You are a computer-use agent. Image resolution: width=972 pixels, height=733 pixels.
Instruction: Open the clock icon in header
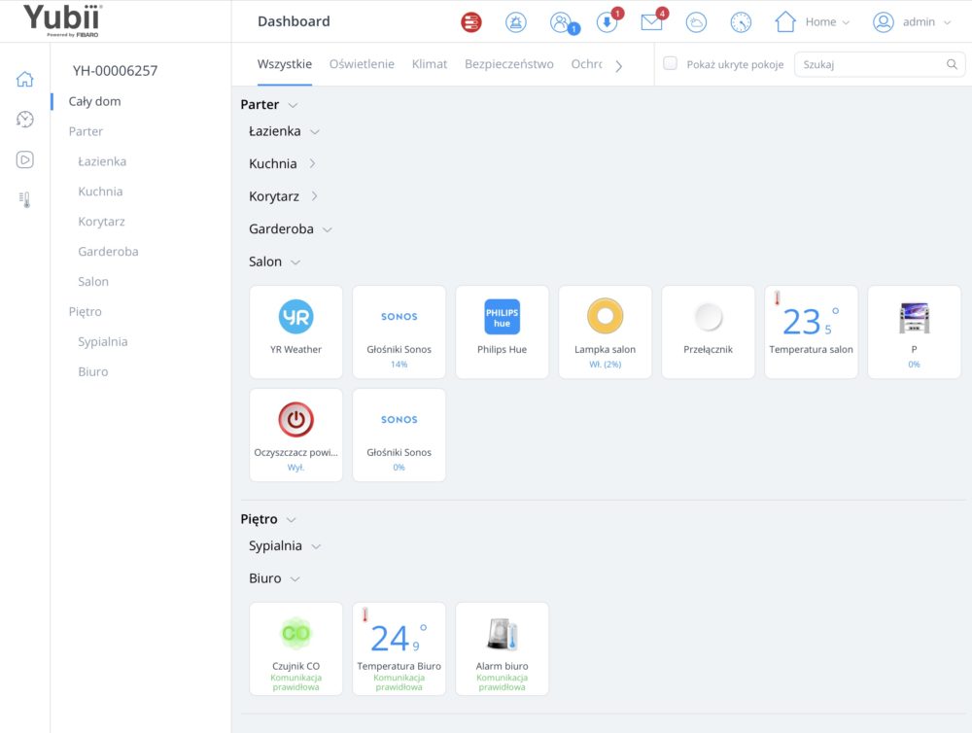coord(741,22)
